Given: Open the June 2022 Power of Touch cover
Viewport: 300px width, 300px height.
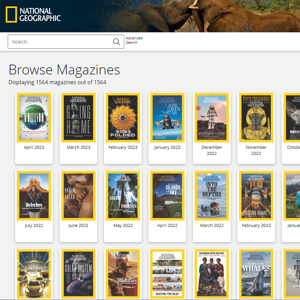Looking at the screenshot, I should (78, 196).
